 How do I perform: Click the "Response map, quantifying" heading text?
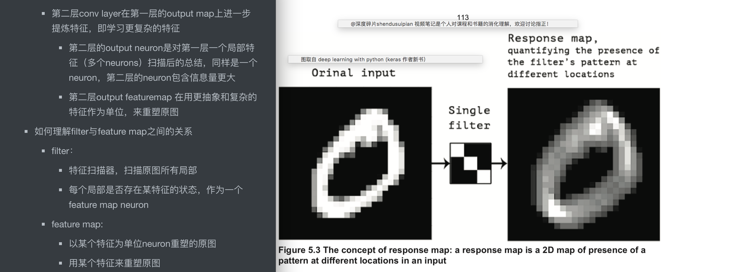pyautogui.click(x=582, y=56)
